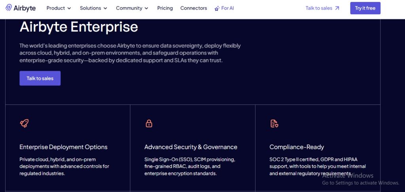Click the rocket icon above Enterprise Deployment Options

24,124
